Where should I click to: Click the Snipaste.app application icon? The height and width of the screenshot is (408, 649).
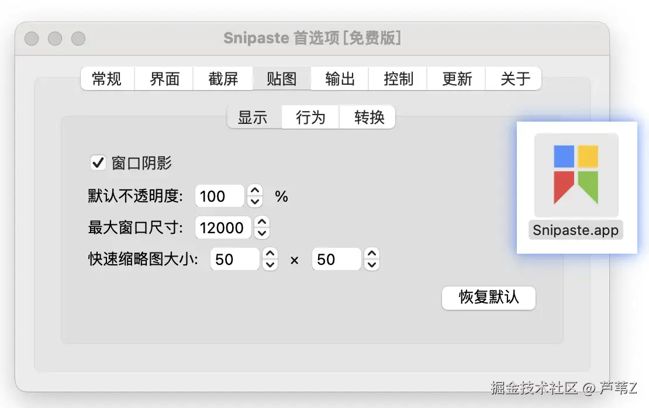click(x=576, y=175)
